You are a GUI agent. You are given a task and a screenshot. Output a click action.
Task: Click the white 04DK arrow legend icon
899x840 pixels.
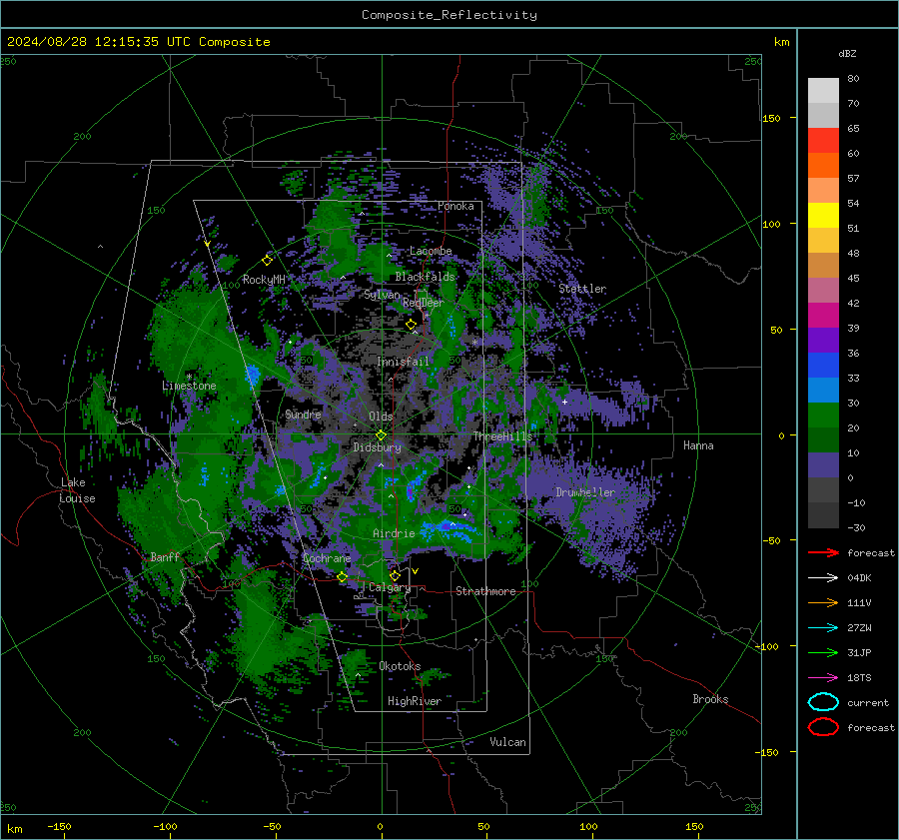click(823, 577)
